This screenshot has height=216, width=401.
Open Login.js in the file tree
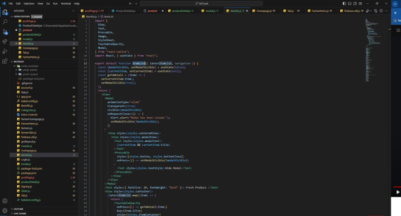26,160
